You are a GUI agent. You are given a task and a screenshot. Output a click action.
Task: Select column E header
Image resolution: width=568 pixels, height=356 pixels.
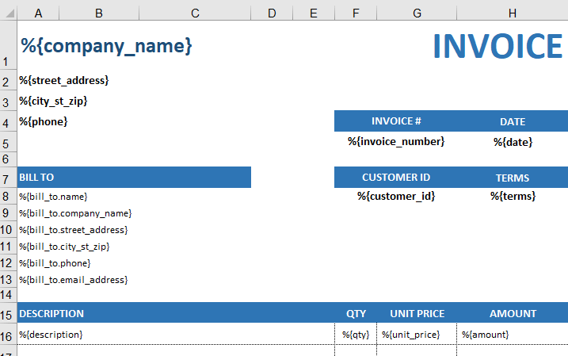click(x=314, y=13)
